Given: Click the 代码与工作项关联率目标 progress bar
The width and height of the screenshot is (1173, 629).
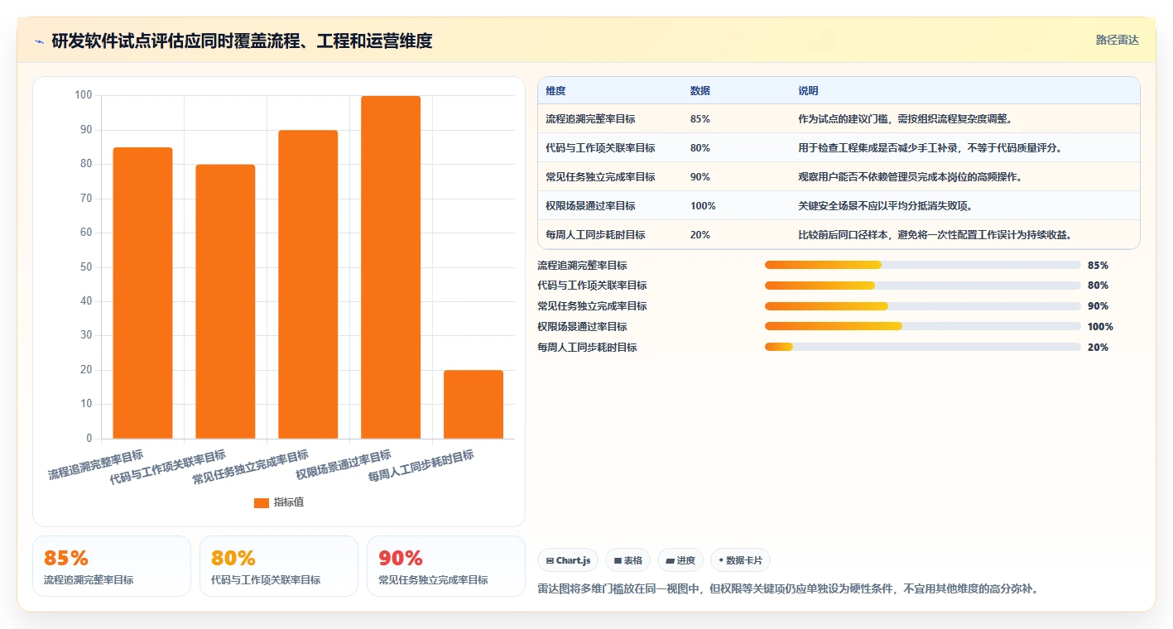Looking at the screenshot, I should [923, 286].
